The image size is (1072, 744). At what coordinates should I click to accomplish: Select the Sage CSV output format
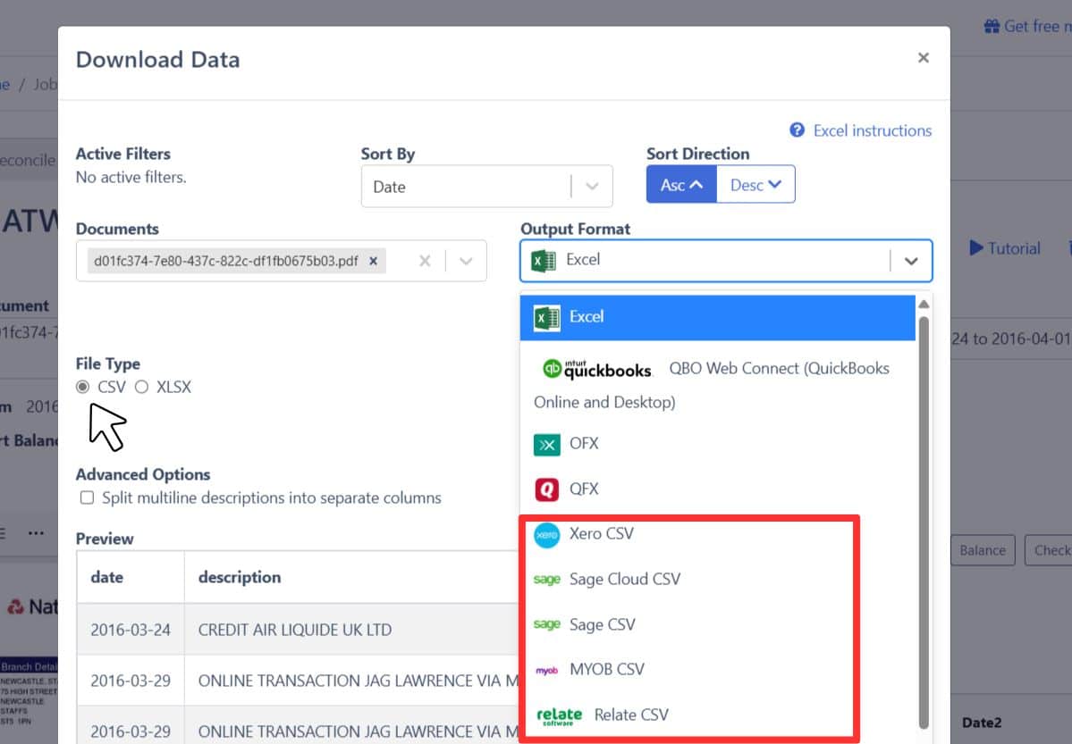pos(717,624)
